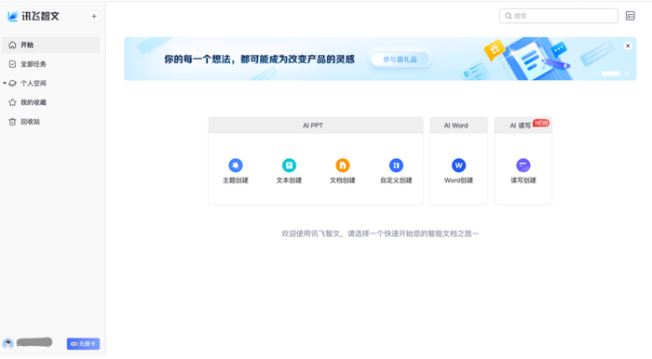Focus the 搜索 search field
652x359 pixels.
point(559,16)
